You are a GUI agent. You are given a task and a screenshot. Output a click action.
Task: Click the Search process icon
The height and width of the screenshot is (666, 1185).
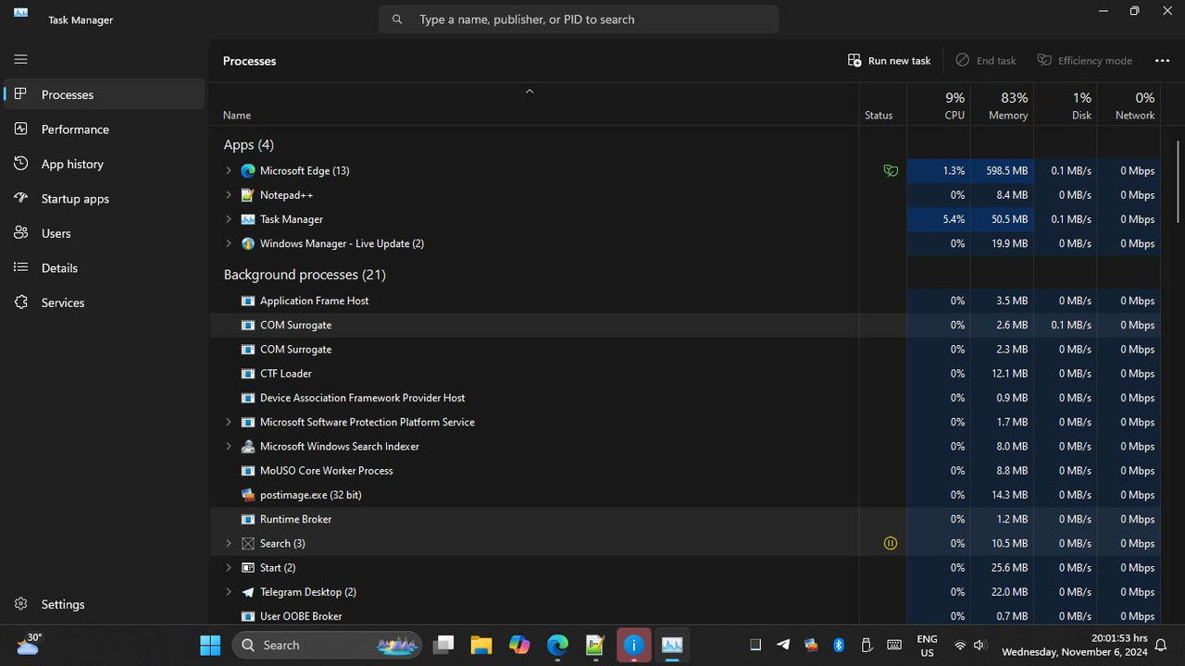[247, 543]
